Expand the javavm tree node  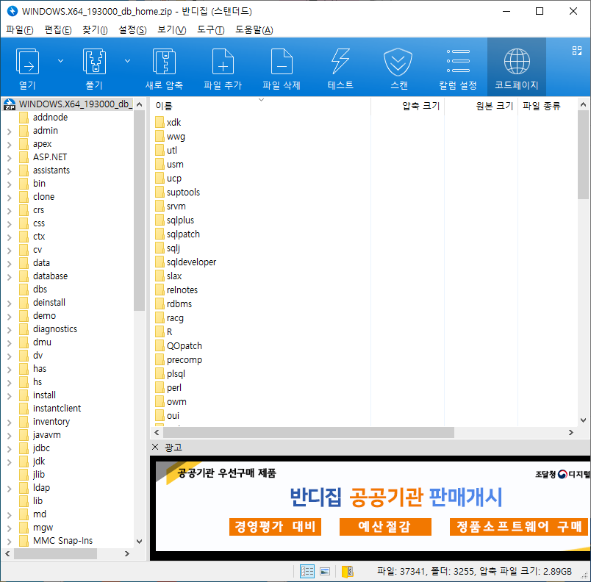10,436
